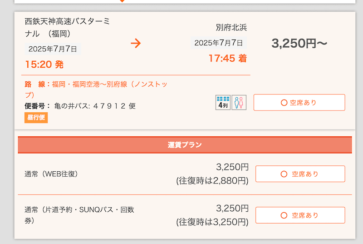Click the 西鉄天神高速バスターミナル departure stop

pyautogui.click(x=67, y=27)
